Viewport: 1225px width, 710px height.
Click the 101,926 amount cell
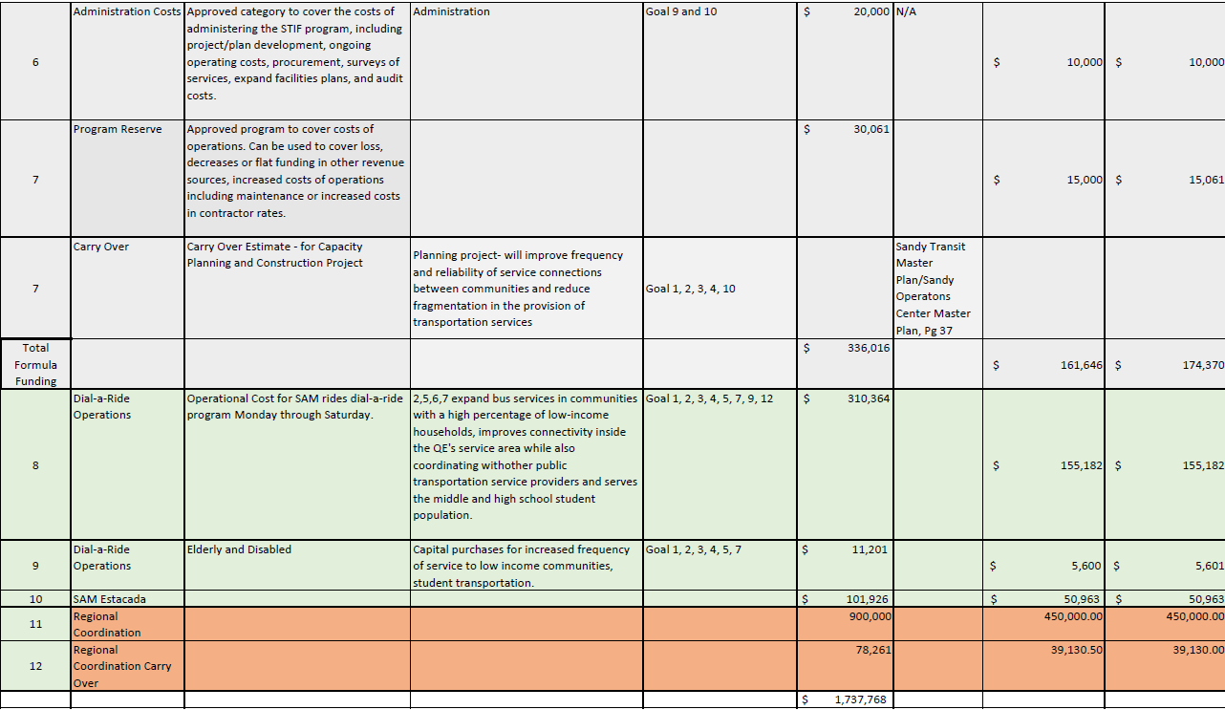pos(845,599)
